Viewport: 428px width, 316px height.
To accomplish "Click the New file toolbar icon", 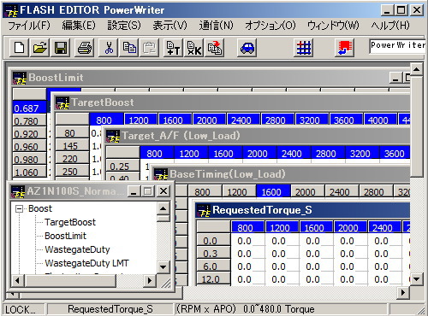I will (19, 48).
